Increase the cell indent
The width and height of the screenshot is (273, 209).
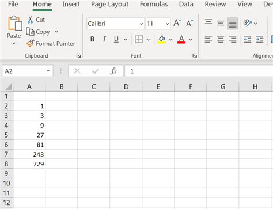[260, 40]
